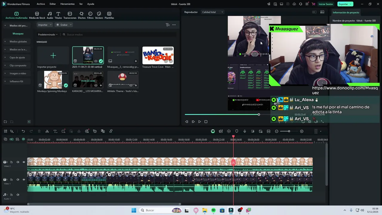This screenshot has width=382, height=215.
Task: Open the Transiciones tab
Action: [70, 16]
